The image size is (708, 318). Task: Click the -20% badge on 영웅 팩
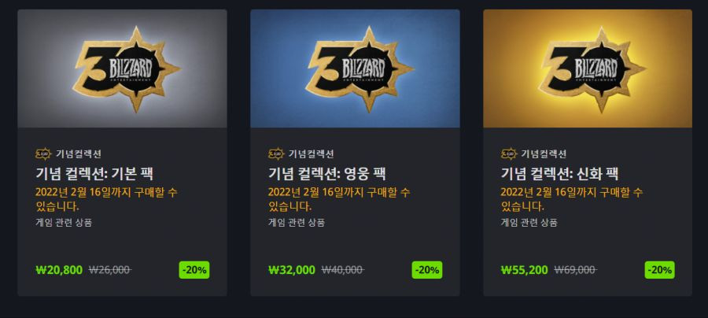pyautogui.click(x=427, y=270)
